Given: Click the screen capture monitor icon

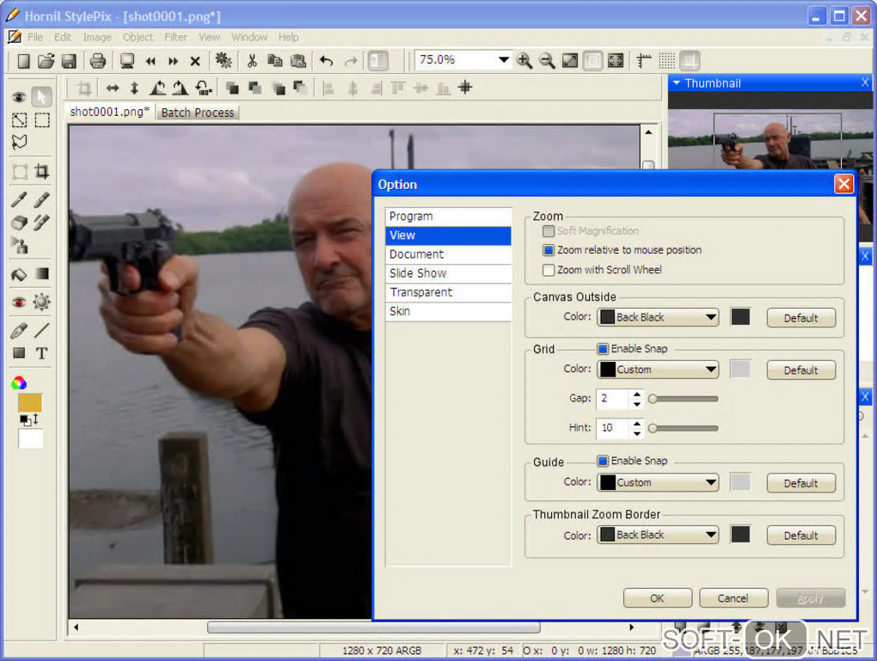Looking at the screenshot, I should (127, 60).
